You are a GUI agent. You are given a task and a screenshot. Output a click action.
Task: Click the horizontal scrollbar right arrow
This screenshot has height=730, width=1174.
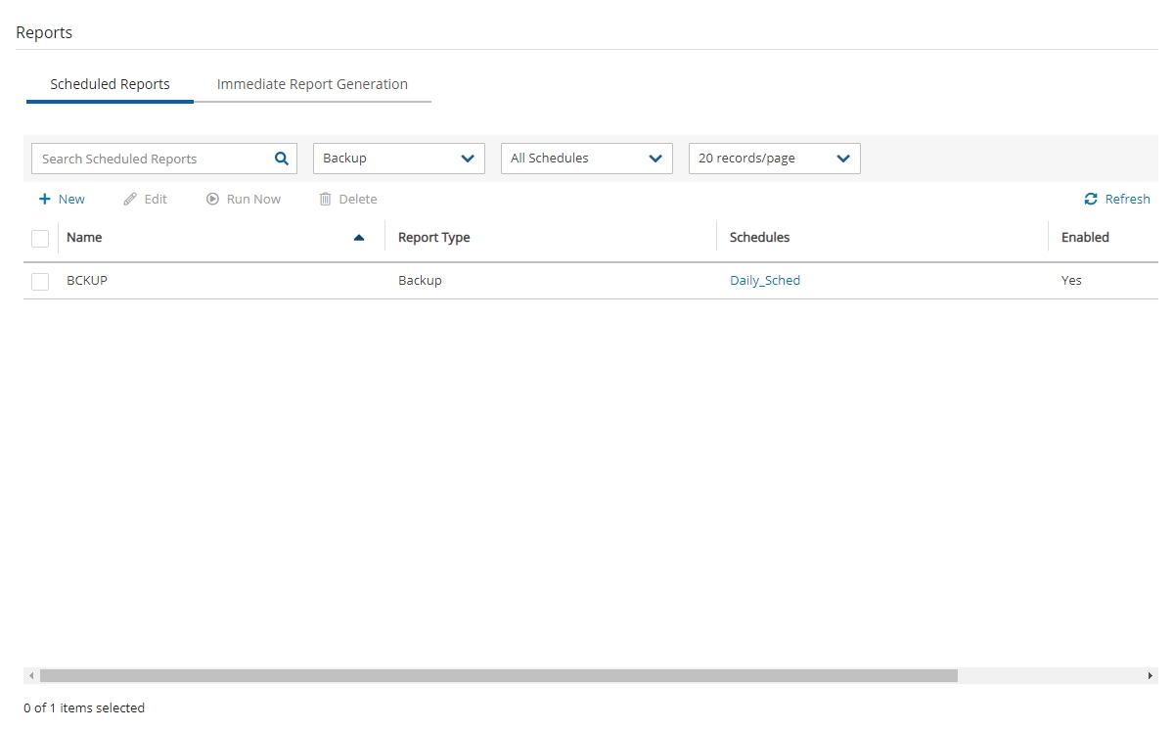tap(1151, 676)
